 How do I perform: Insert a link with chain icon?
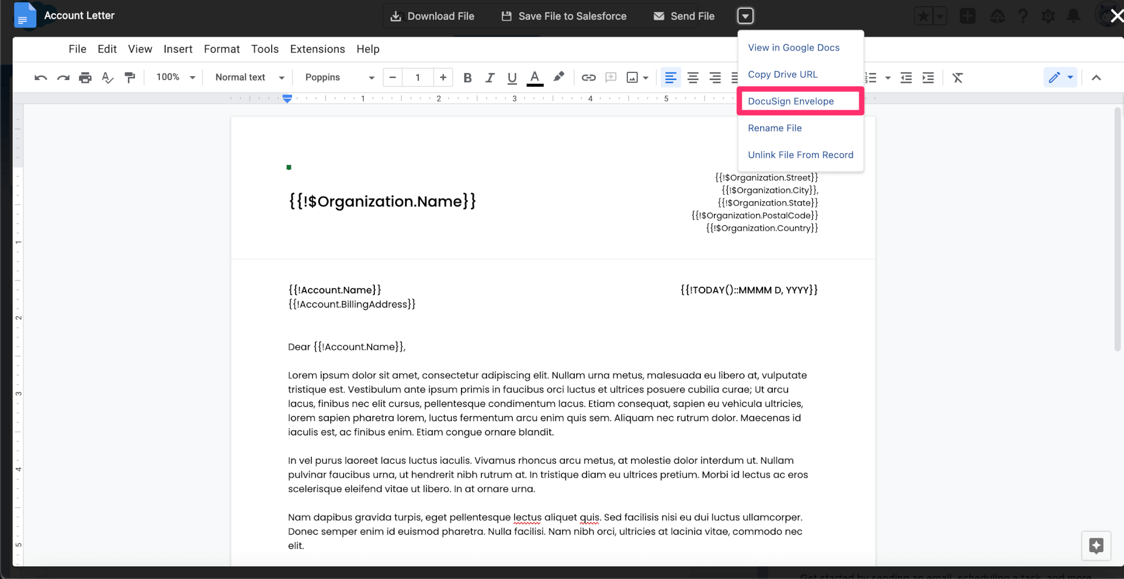pos(588,78)
